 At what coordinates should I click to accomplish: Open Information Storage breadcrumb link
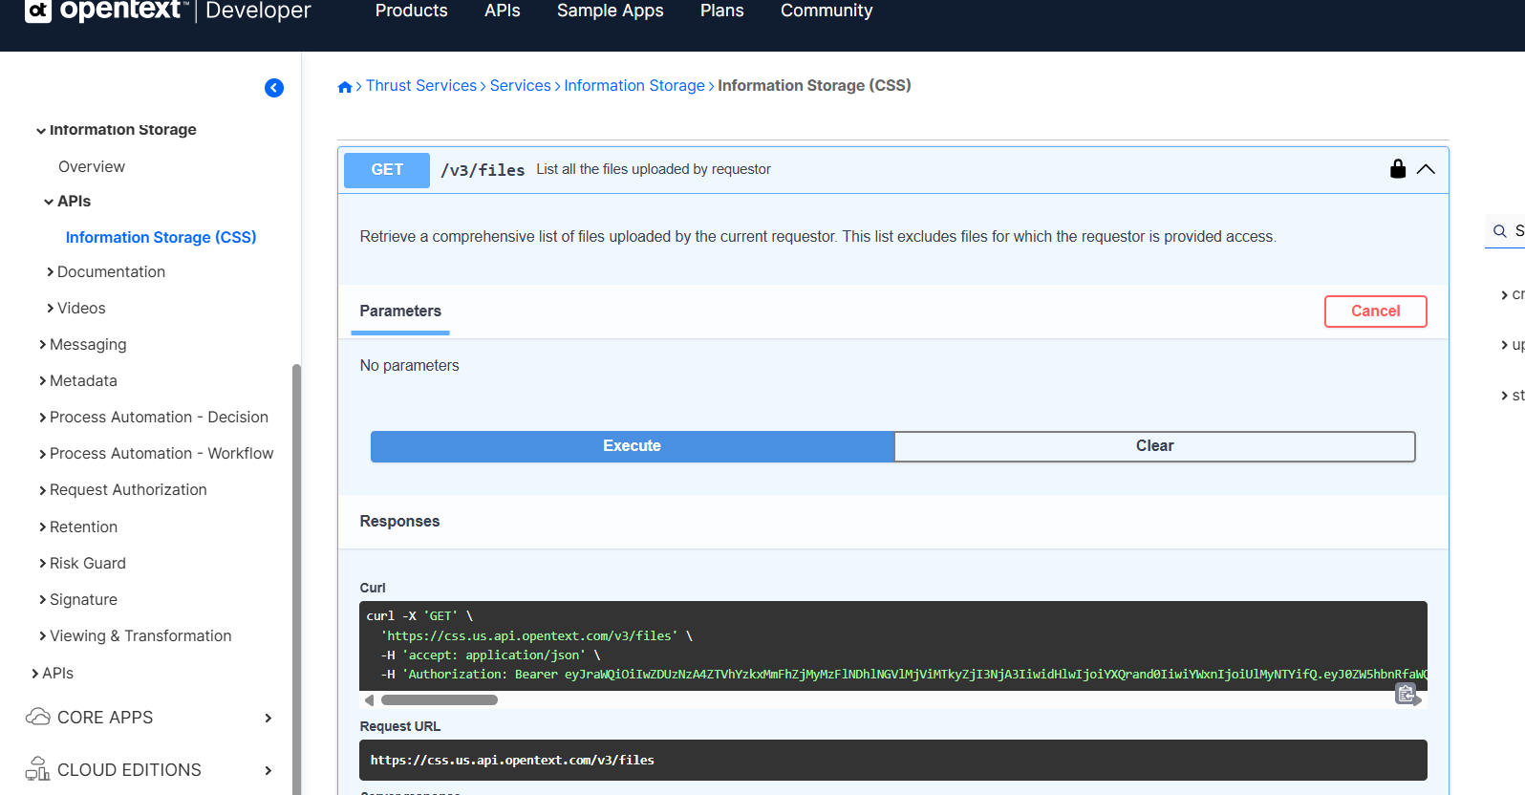[634, 86]
